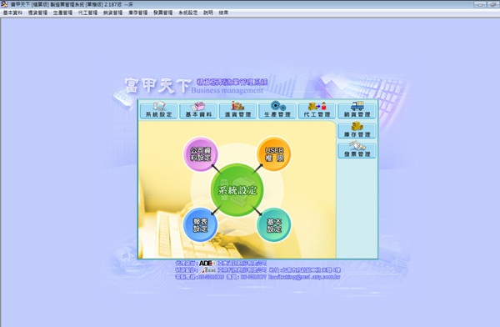Open the 進貨管理 icon button
The image size is (500, 327).
[237, 110]
